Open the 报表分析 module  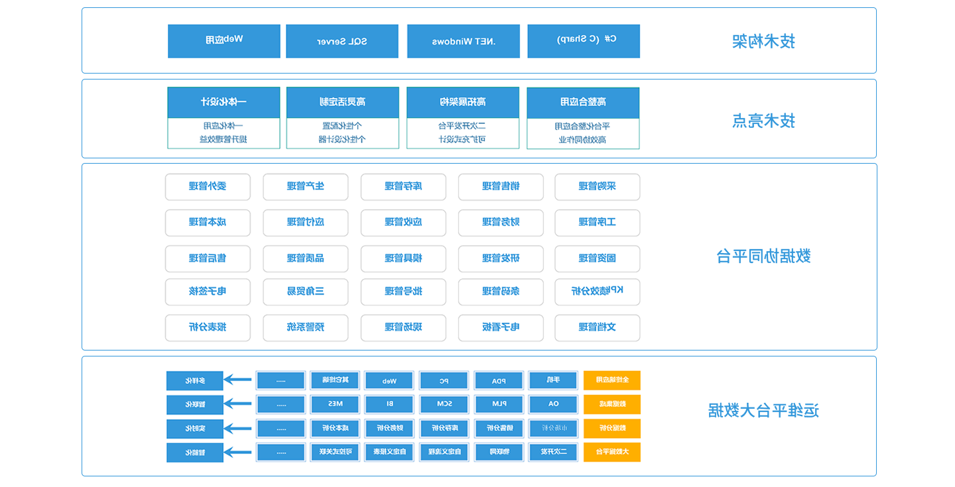208,327
